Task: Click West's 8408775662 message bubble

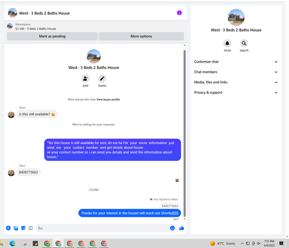Action: tap(28, 172)
